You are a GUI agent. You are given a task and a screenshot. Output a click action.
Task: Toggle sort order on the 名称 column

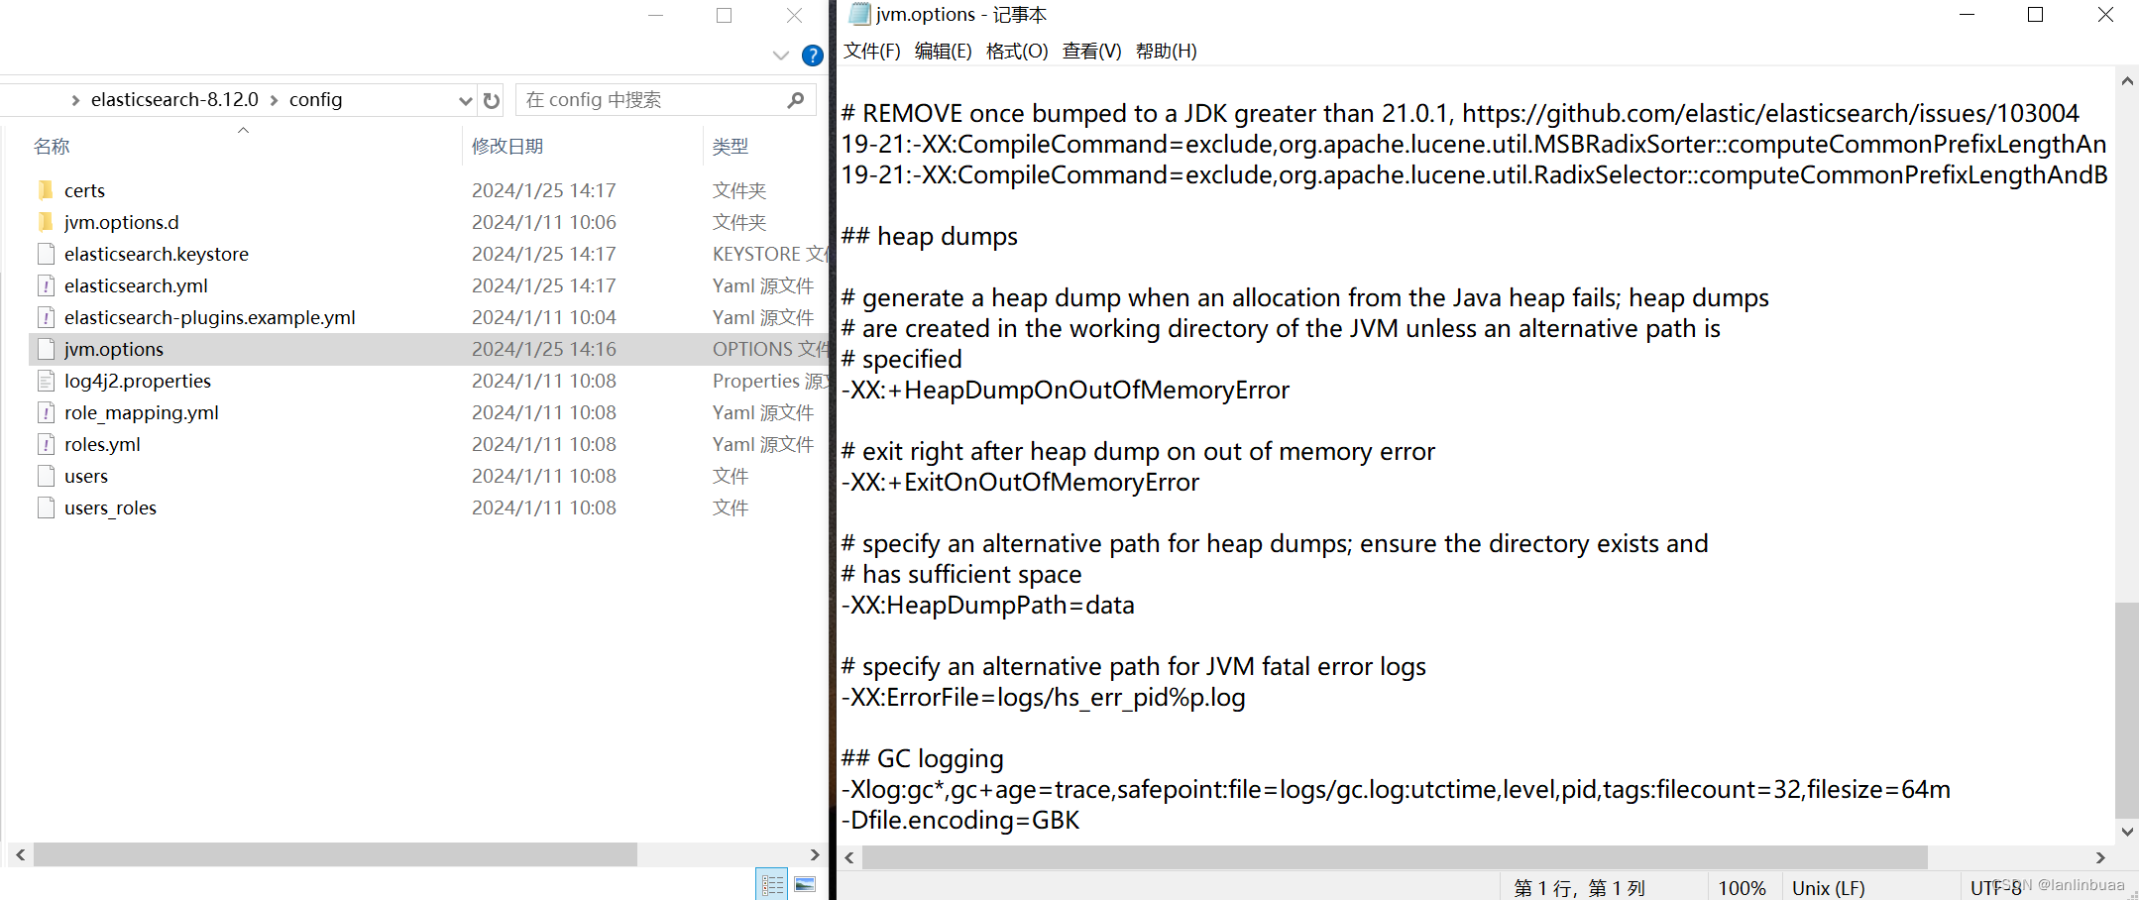coord(51,146)
